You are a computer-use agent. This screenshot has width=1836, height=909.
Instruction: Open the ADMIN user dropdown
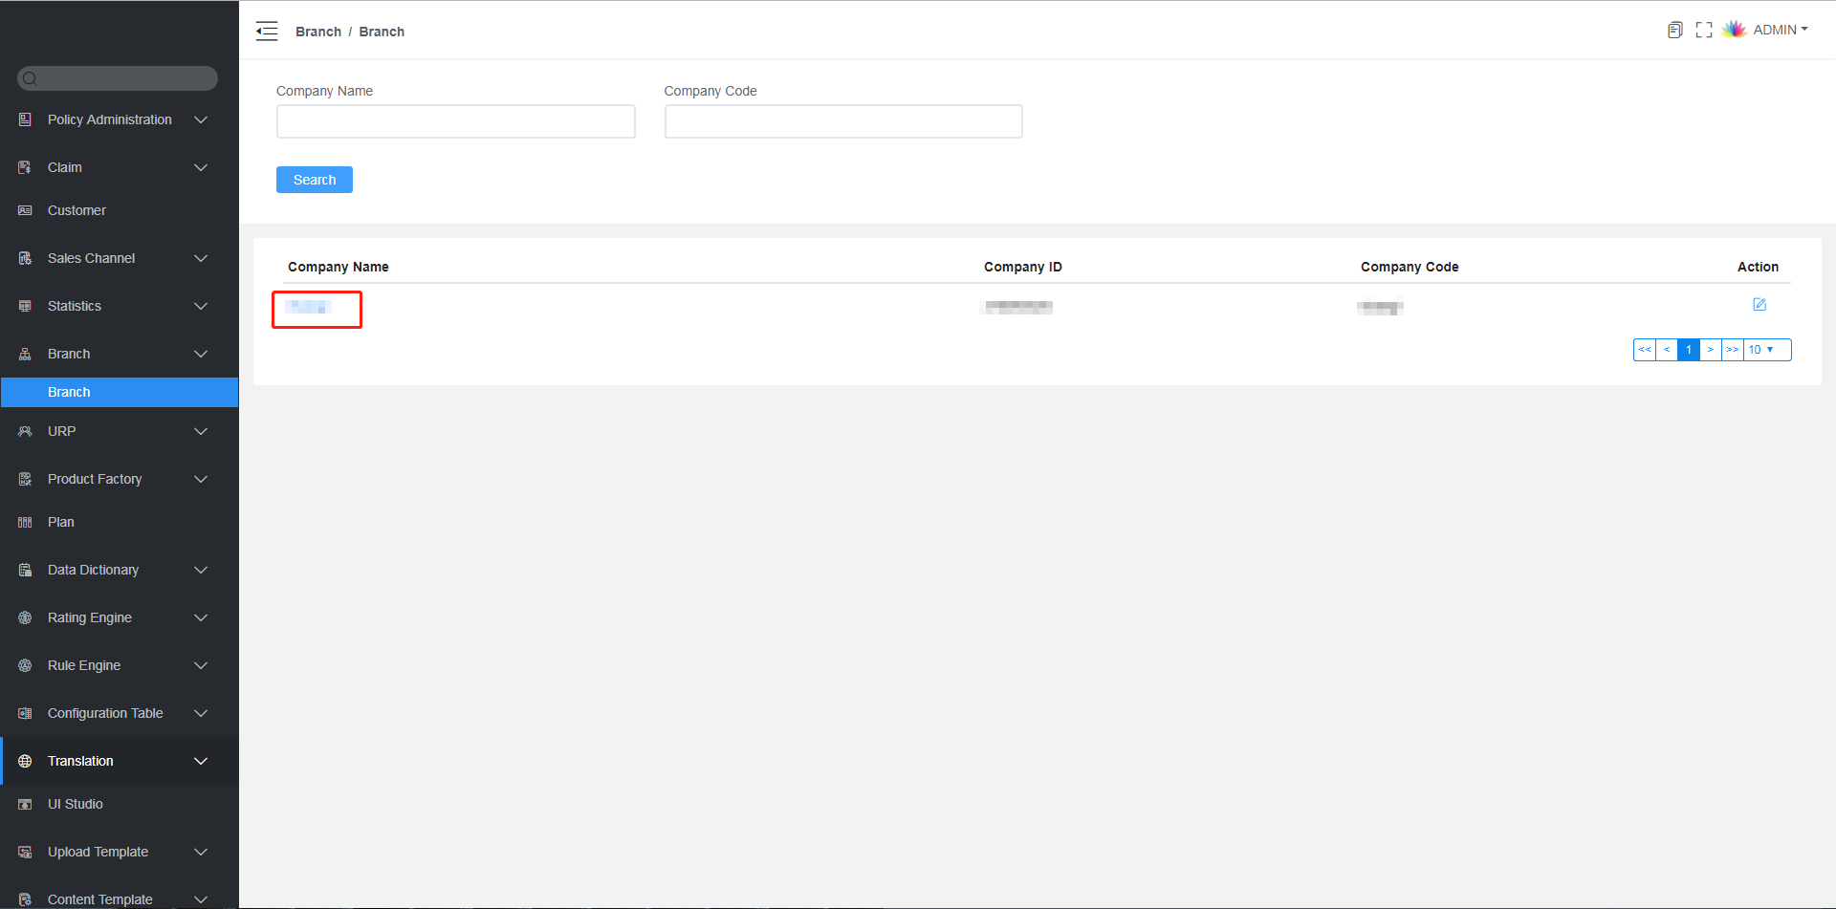tap(1780, 30)
